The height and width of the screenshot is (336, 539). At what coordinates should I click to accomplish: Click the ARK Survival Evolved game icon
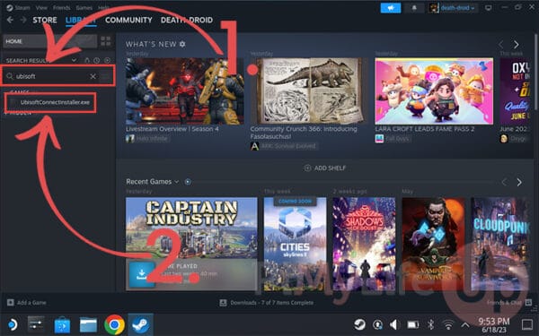coord(255,146)
